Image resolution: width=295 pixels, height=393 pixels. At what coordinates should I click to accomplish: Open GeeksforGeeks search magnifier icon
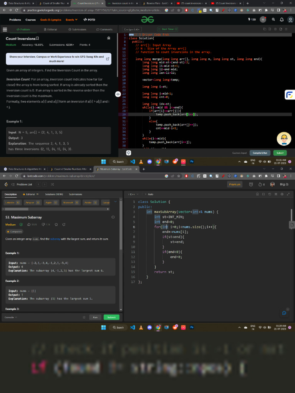[x=273, y=20]
